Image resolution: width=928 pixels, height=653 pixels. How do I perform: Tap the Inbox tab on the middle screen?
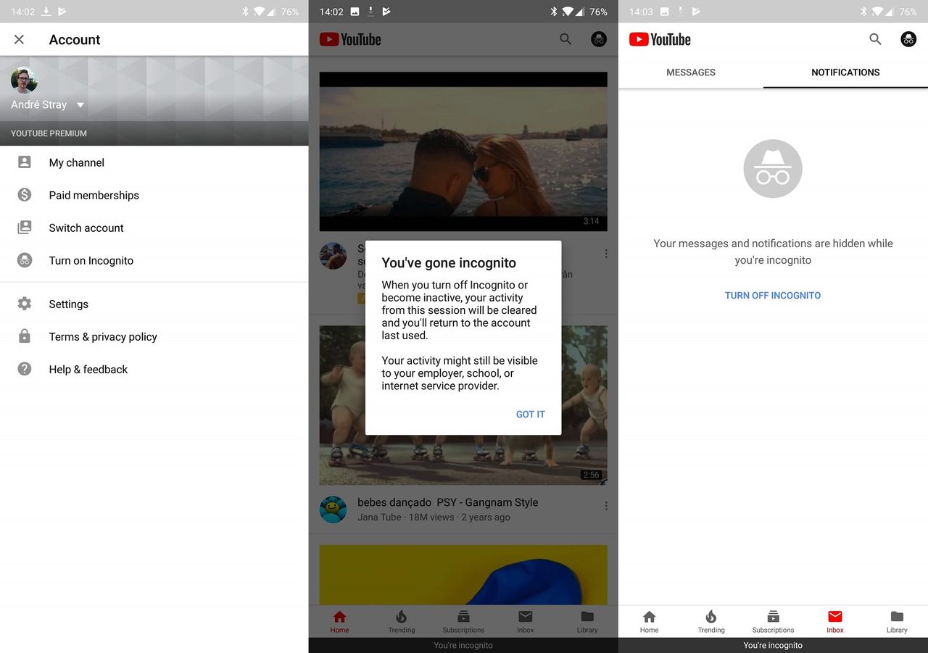526,622
